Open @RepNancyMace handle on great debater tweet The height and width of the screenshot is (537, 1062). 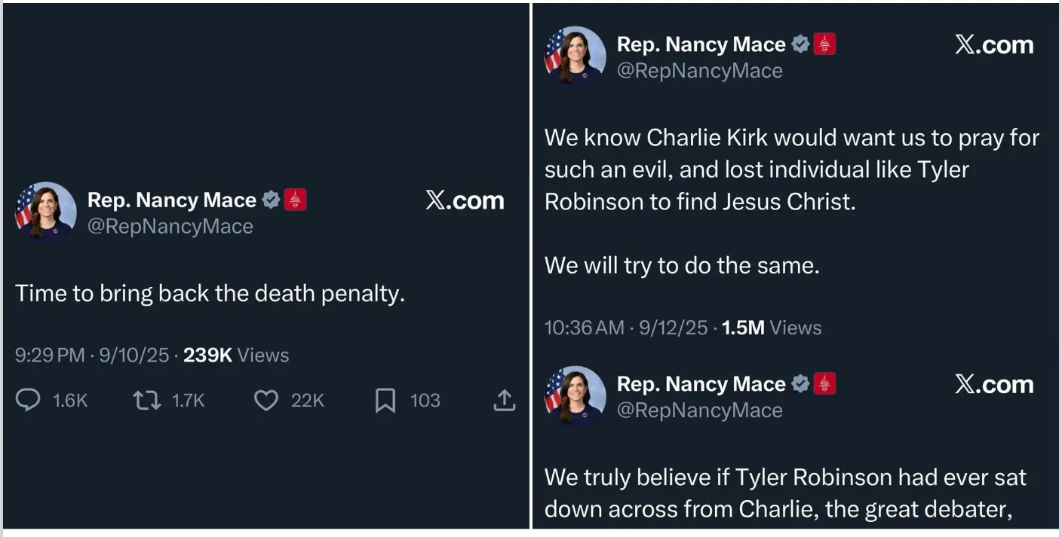[700, 410]
